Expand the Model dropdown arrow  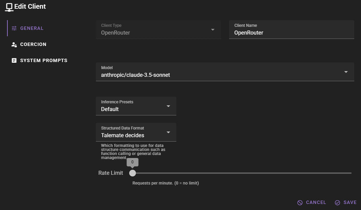pyautogui.click(x=346, y=72)
